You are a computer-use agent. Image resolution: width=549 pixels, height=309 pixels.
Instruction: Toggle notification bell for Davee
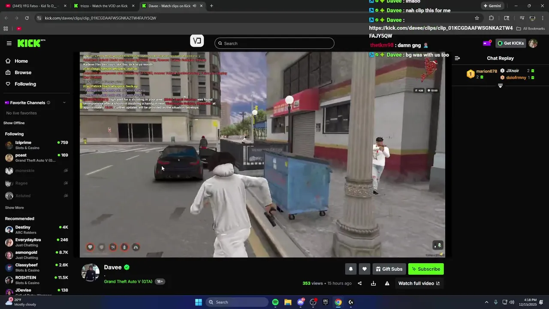[x=351, y=269]
